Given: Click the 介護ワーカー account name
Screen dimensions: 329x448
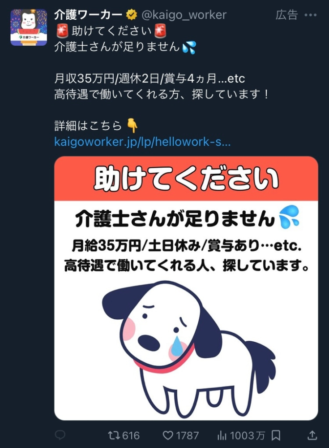Looking at the screenshot, I should click(88, 15).
